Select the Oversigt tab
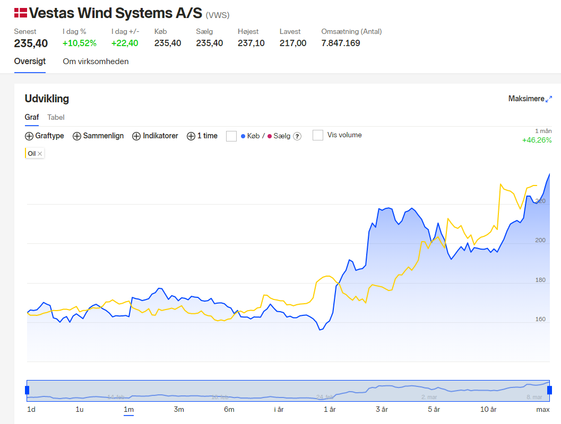 (x=30, y=61)
